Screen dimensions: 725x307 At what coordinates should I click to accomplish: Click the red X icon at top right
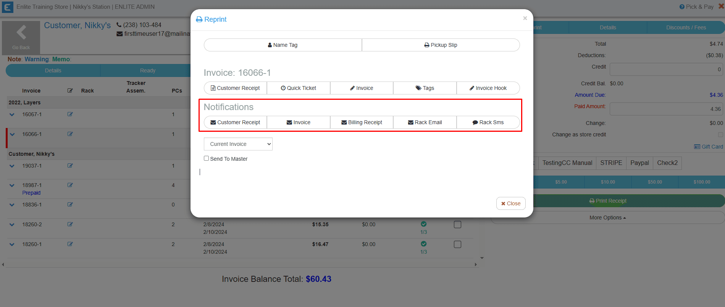(x=721, y=6)
